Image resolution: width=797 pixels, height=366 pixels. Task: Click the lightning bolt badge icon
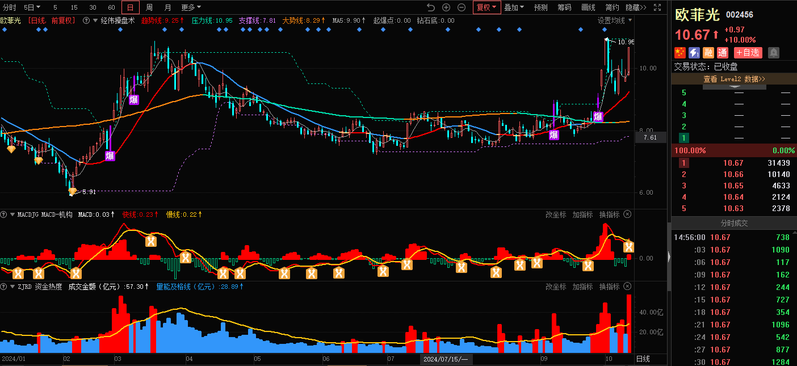[x=694, y=53]
